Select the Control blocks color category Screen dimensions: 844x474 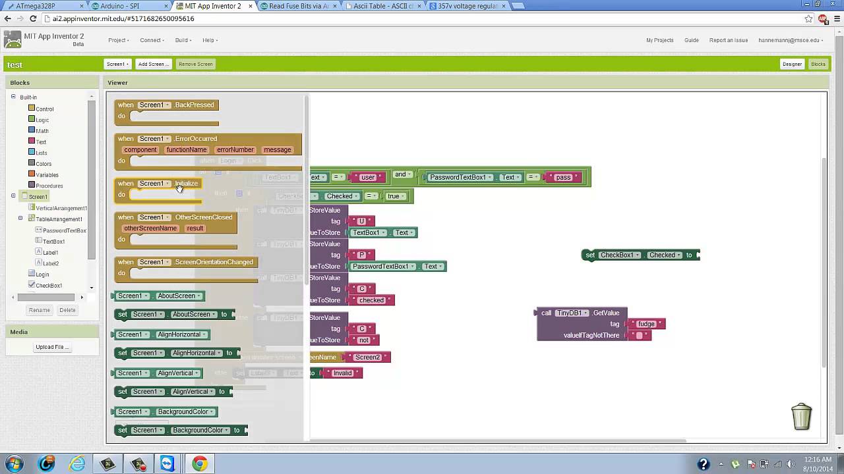click(31, 108)
